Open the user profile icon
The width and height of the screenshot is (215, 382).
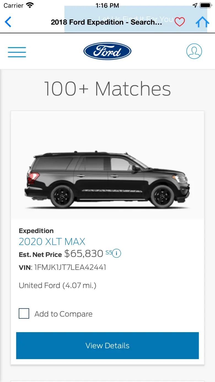point(194,51)
